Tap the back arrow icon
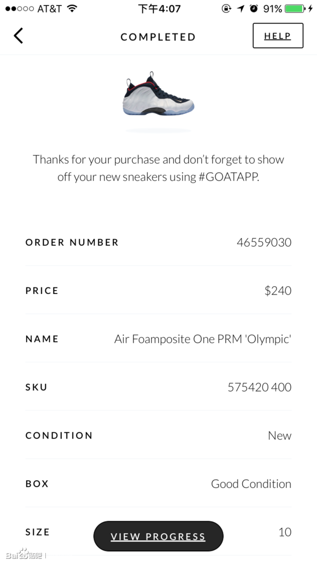This screenshot has width=317, height=565. (19, 36)
